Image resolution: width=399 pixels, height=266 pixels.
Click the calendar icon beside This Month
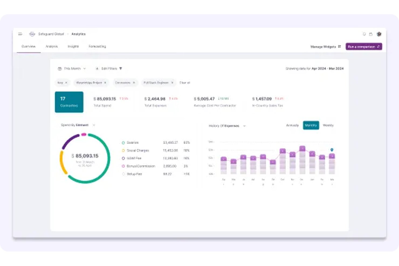(60, 69)
